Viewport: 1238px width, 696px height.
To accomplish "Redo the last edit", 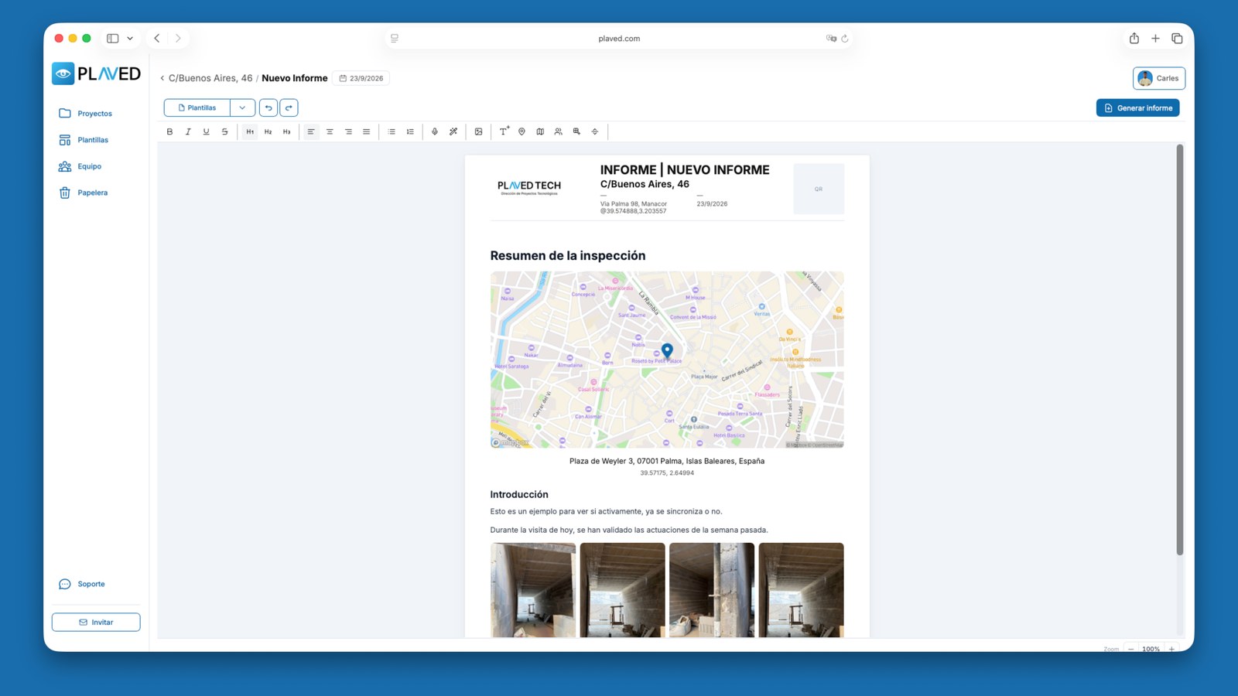I will (289, 107).
